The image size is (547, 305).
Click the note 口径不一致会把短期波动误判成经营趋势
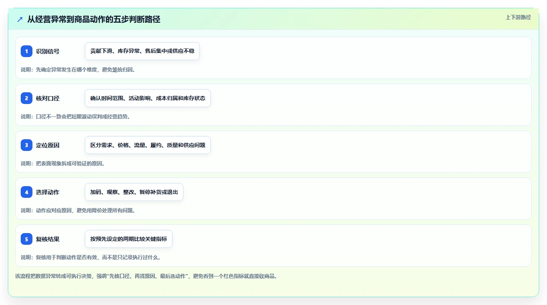[x=75, y=117]
